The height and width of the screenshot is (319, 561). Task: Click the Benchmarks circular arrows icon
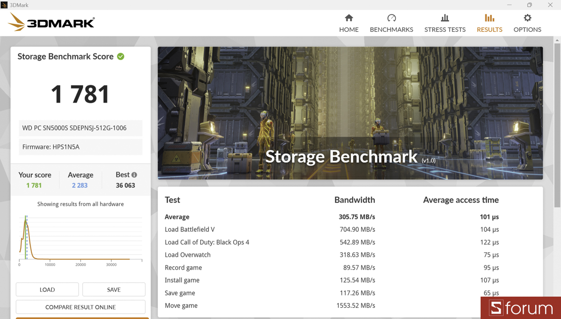392,17
